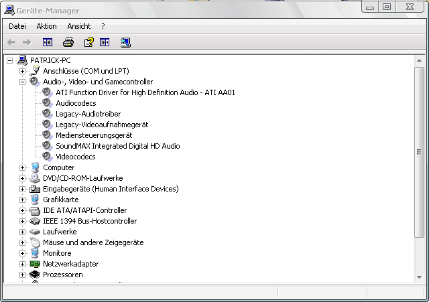This screenshot has height=302, width=429.
Task: Expand the Grafikkarte node
Action: point(22,200)
